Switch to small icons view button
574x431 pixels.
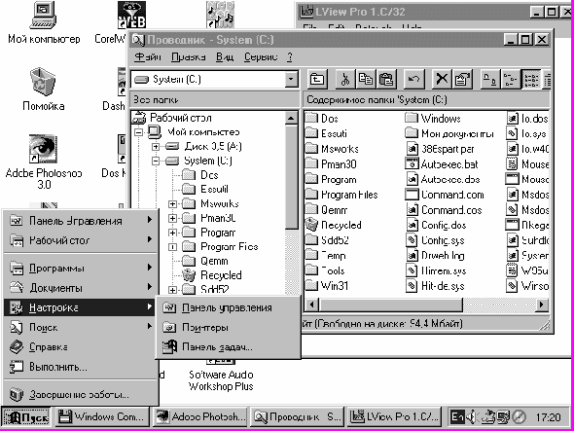coord(511,79)
